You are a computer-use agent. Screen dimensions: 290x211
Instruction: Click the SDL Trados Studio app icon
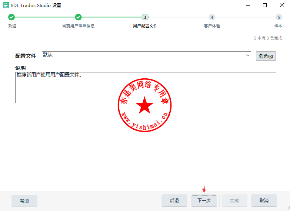(x=6, y=5)
